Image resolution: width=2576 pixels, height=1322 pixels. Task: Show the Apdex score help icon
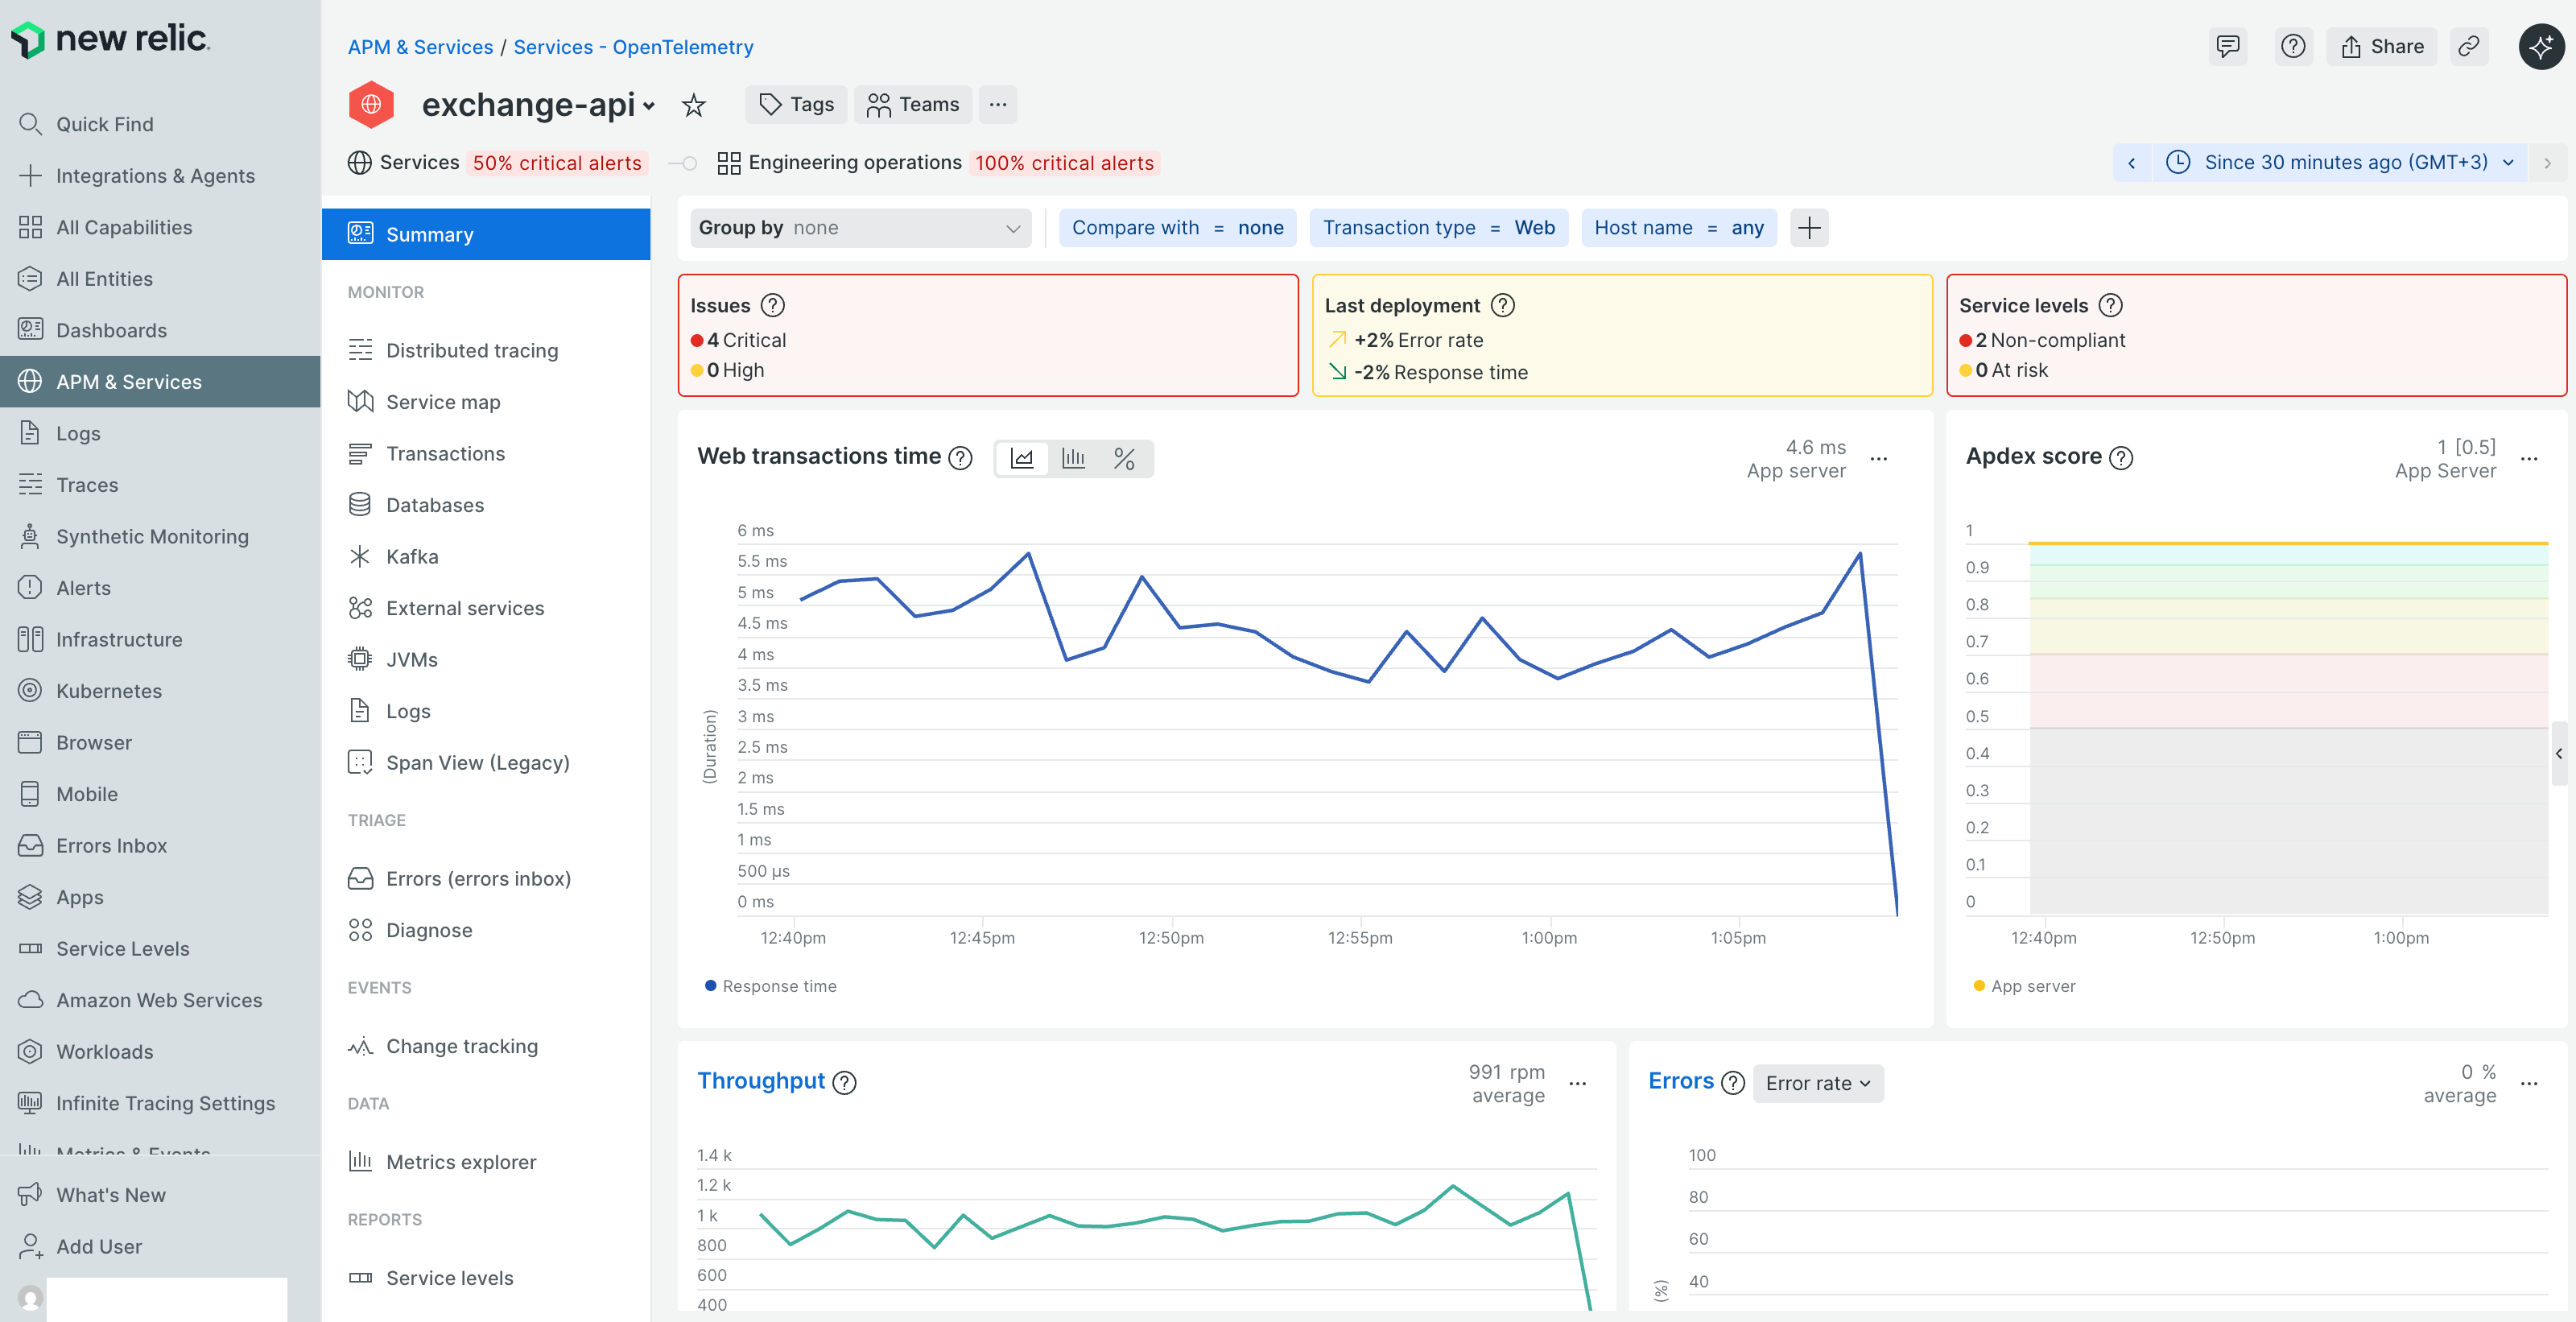tap(2120, 457)
